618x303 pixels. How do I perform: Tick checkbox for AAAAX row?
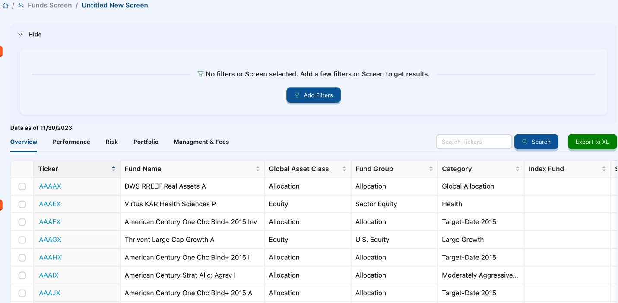tap(22, 186)
